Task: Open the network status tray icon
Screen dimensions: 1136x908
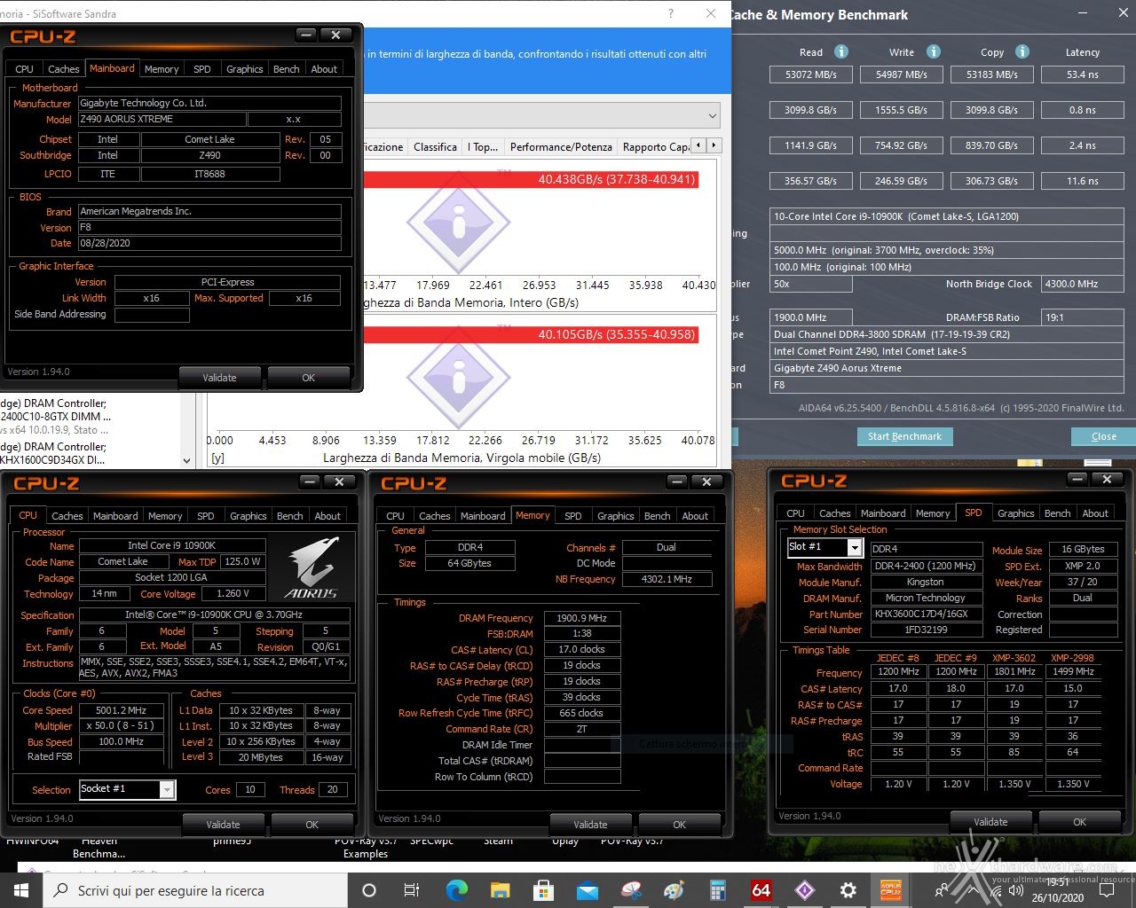Action: [x=994, y=890]
